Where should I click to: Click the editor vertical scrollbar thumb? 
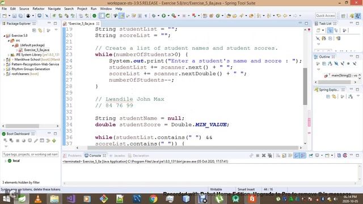(305, 87)
